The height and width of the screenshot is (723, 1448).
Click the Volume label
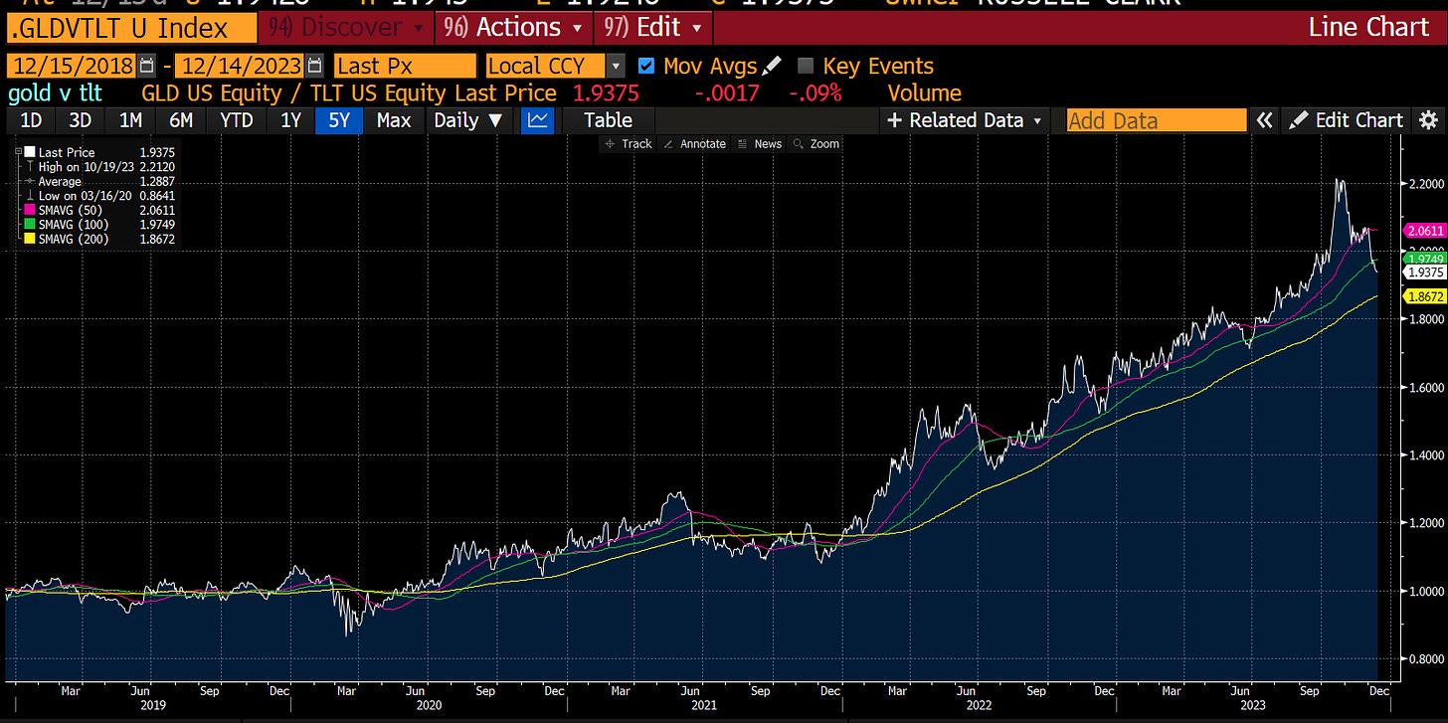(x=924, y=93)
